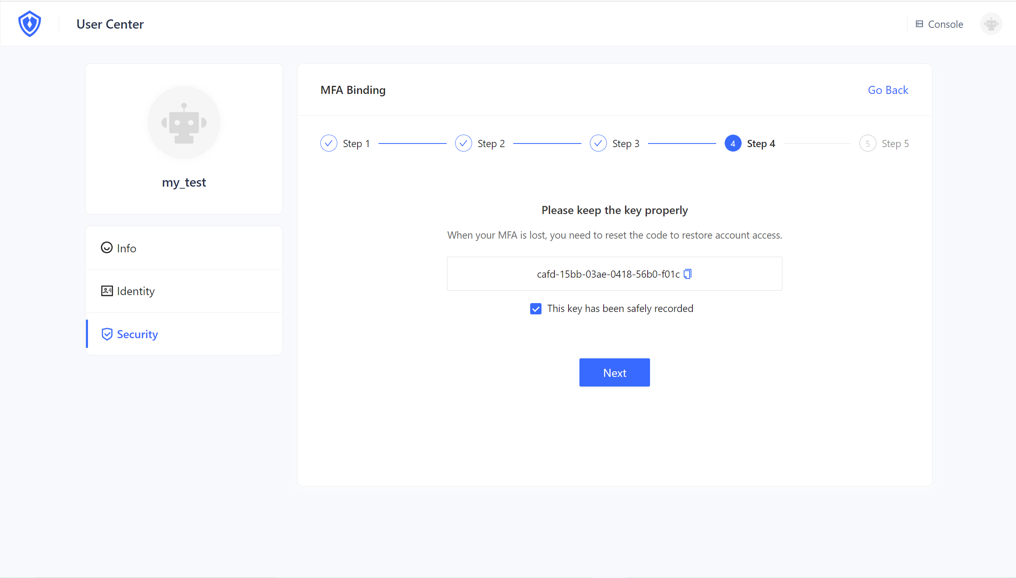
Task: Click the large my_test profile avatar
Action: pyautogui.click(x=184, y=123)
